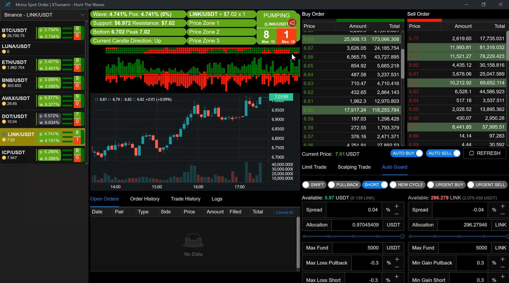The width and height of the screenshot is (509, 283).
Task: Click the Current Candle Direction bar
Action: 138,41
